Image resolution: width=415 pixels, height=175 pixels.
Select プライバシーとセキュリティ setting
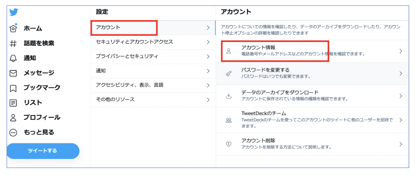(153, 56)
